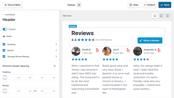Click Joe P.'s Yelp icon
Image resolution: width=174 pixels, height=98 pixels.
pos(128,50)
